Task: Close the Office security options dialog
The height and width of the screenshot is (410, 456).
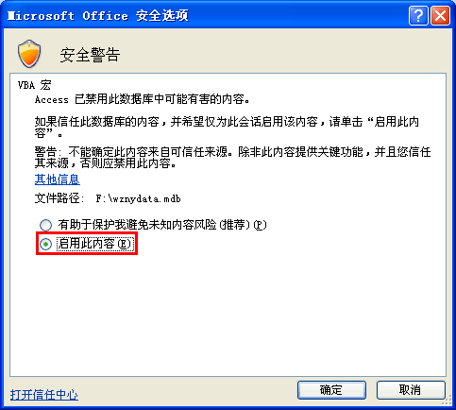Action: pyautogui.click(x=440, y=15)
